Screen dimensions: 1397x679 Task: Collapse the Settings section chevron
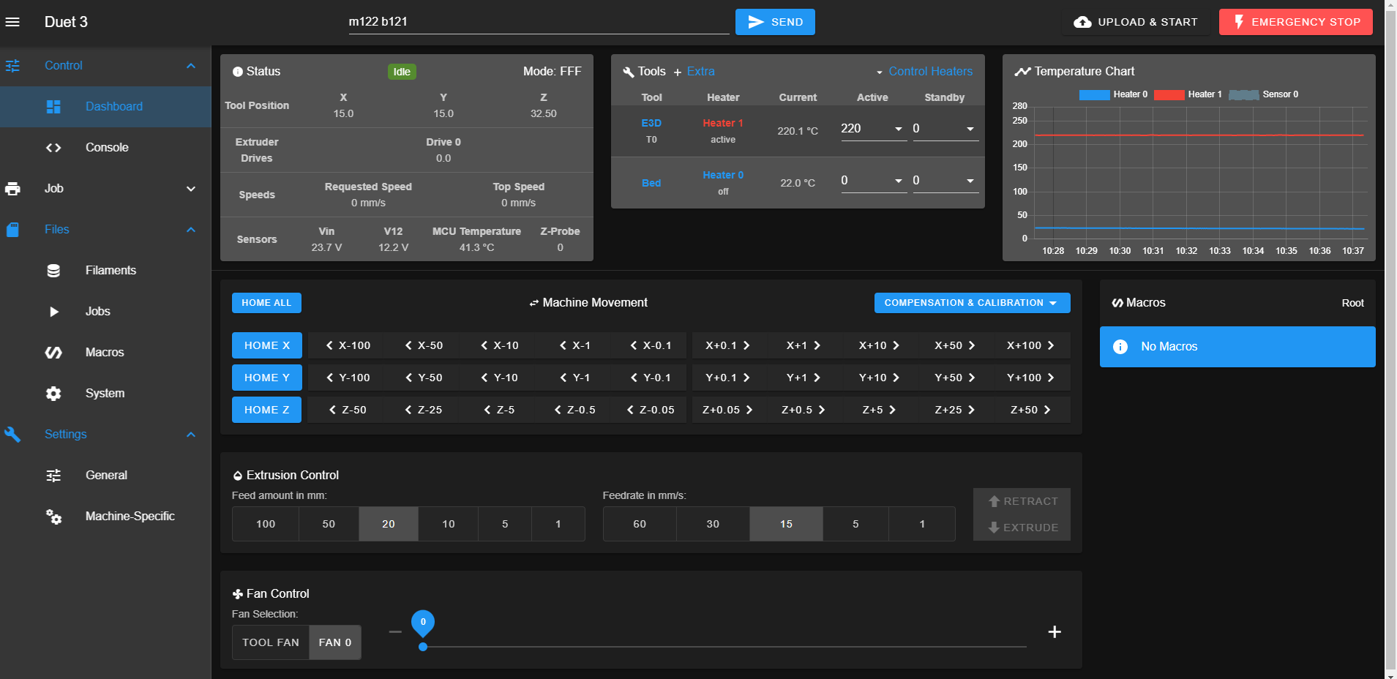click(x=191, y=435)
